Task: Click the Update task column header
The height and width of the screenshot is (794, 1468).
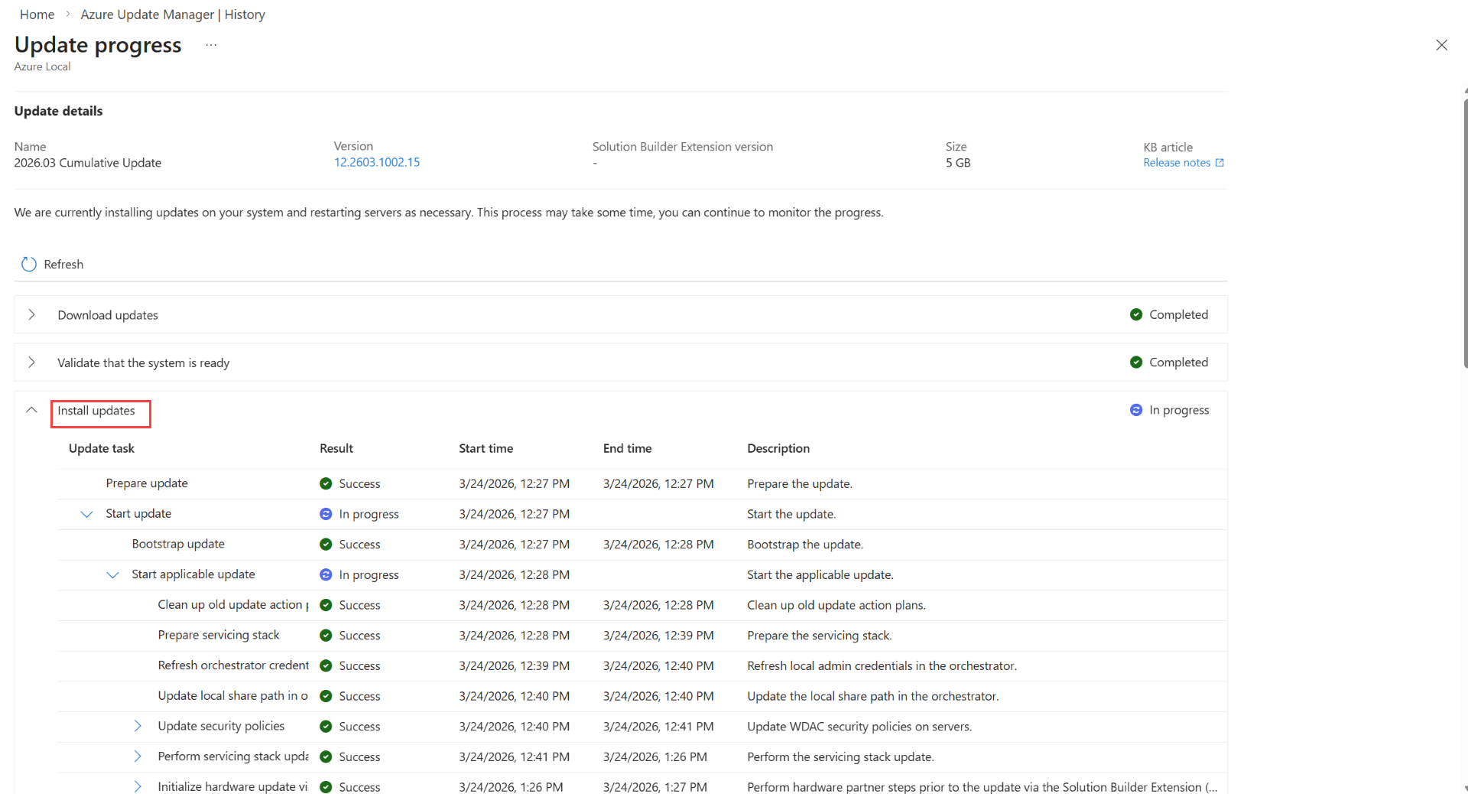Action: tap(102, 448)
